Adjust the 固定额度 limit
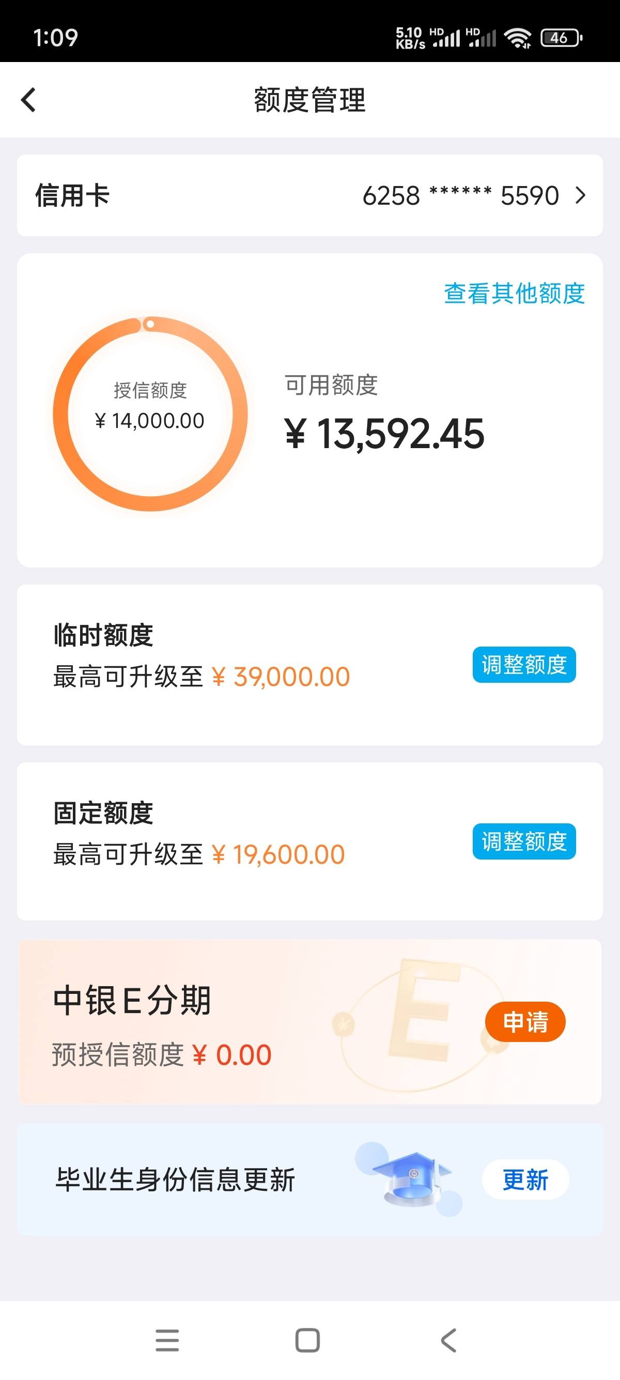Screen dimensions: 620x1380 pyautogui.click(x=524, y=841)
